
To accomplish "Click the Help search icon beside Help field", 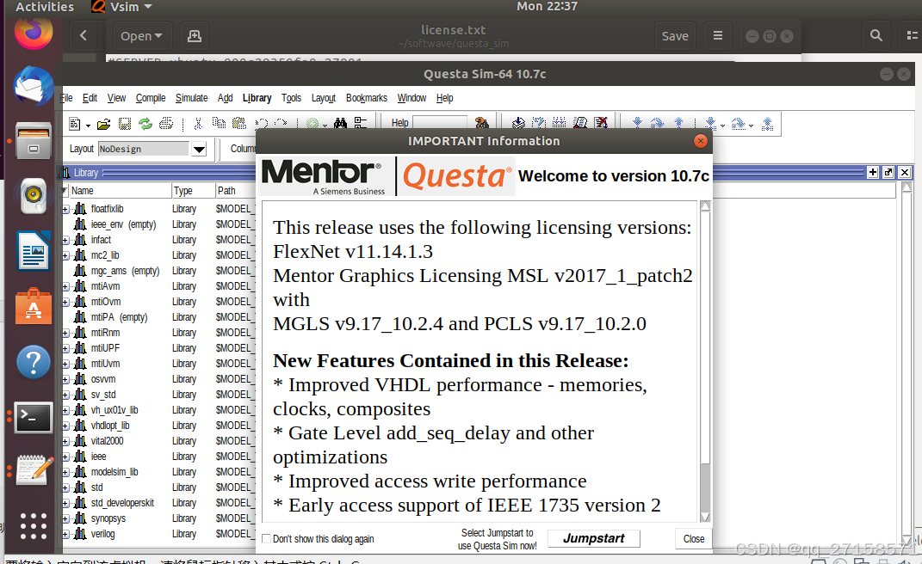I will 481,123.
